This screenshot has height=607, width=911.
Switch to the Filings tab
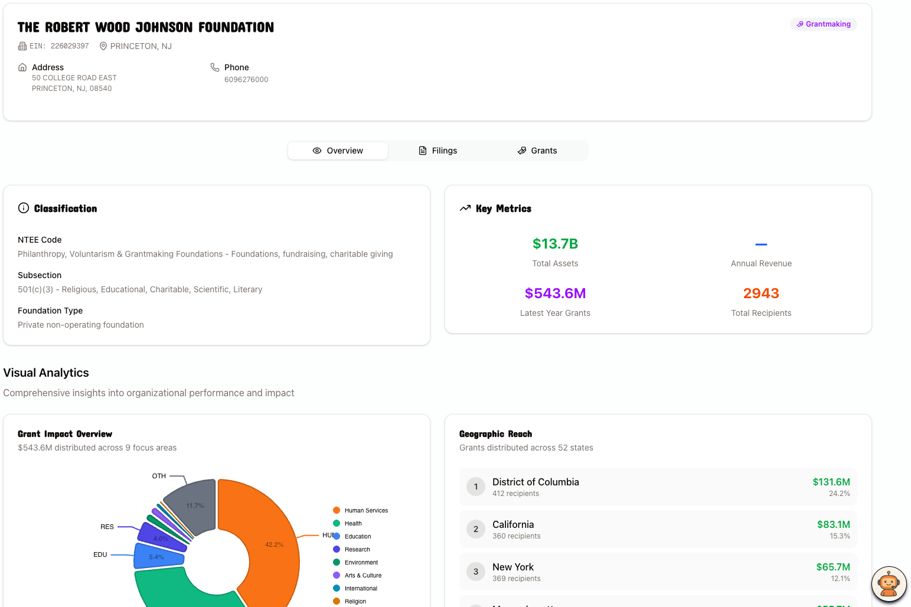(x=438, y=151)
